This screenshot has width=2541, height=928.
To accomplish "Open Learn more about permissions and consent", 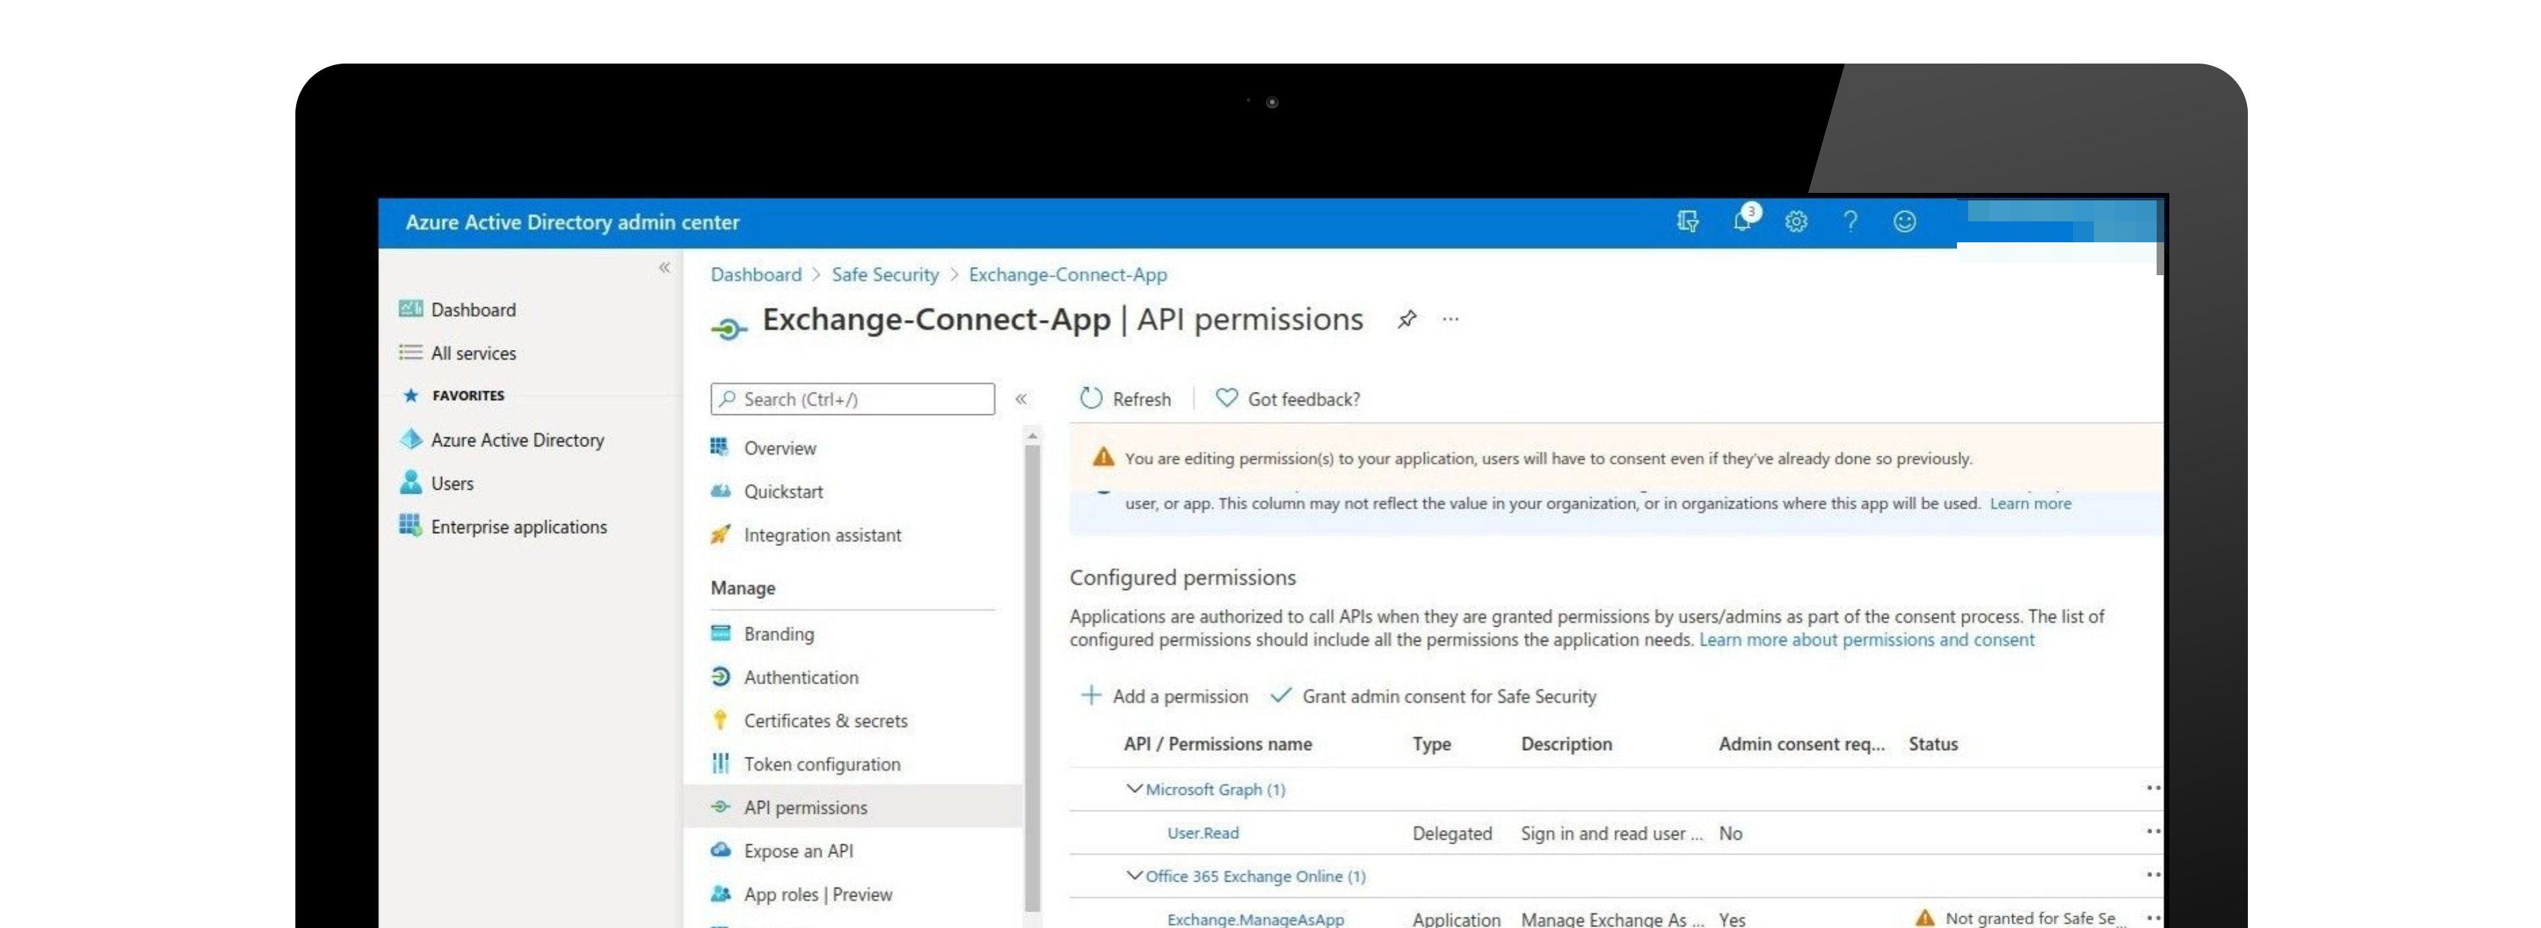I will [1866, 640].
